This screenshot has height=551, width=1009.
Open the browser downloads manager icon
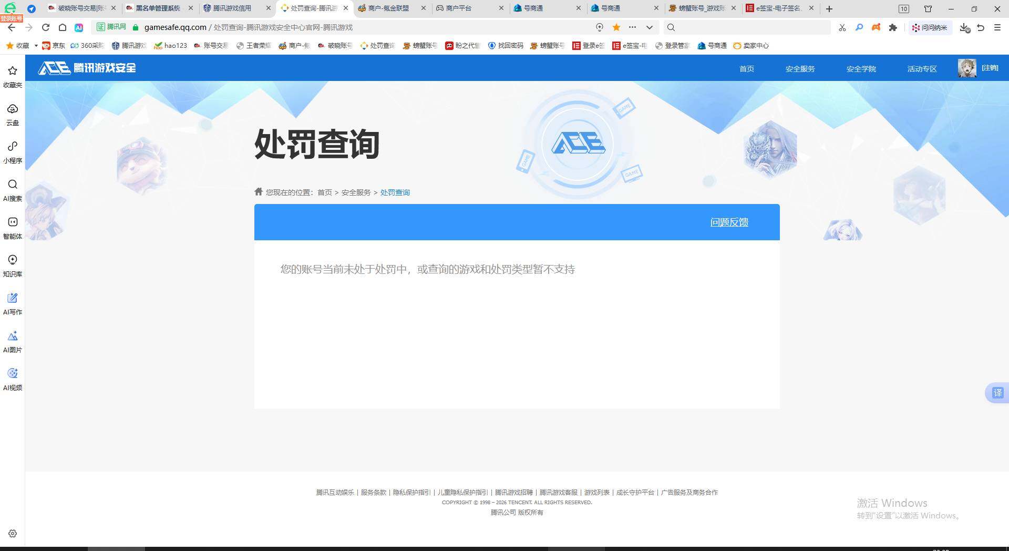(x=964, y=27)
